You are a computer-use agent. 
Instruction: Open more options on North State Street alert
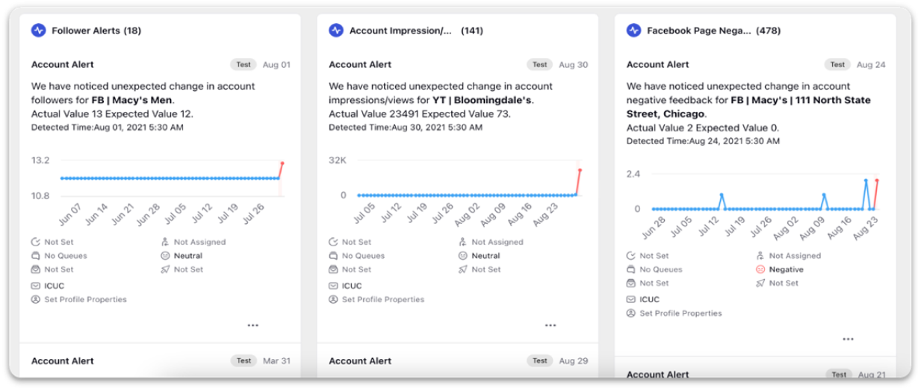pyautogui.click(x=848, y=339)
